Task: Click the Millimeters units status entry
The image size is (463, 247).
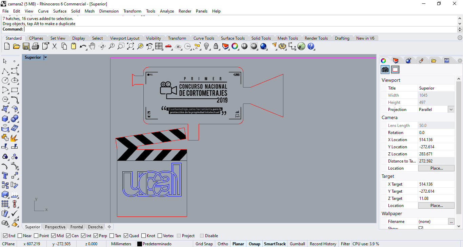Action: 121,244
